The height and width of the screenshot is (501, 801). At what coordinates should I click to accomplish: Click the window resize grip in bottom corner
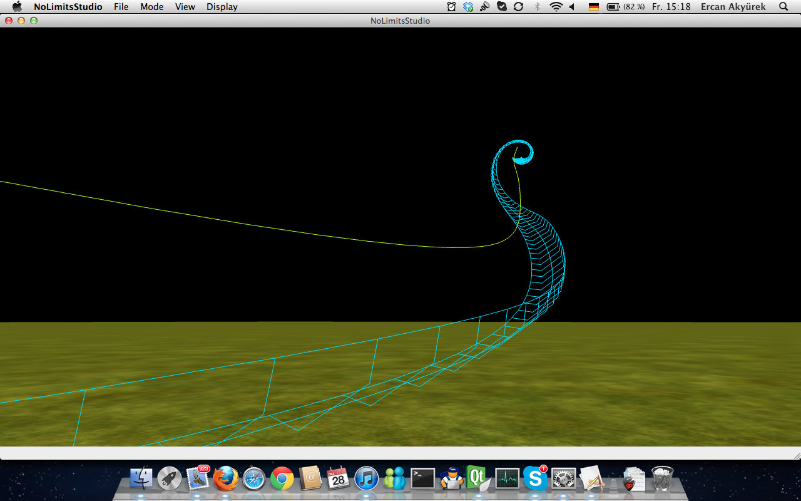(x=797, y=455)
